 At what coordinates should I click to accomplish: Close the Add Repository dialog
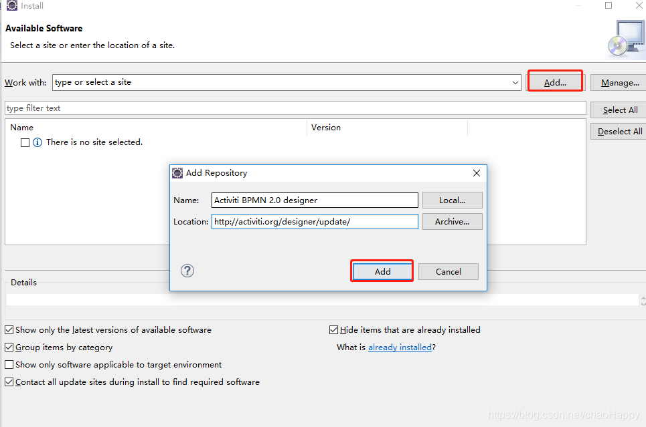(476, 173)
